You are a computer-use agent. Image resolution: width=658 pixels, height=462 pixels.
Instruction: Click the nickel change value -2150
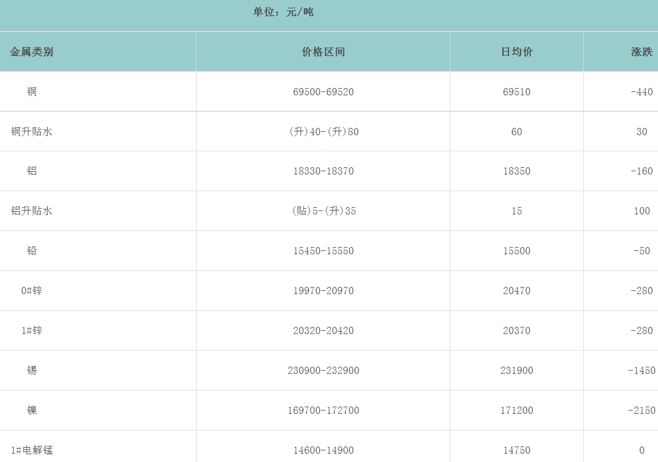[642, 410]
